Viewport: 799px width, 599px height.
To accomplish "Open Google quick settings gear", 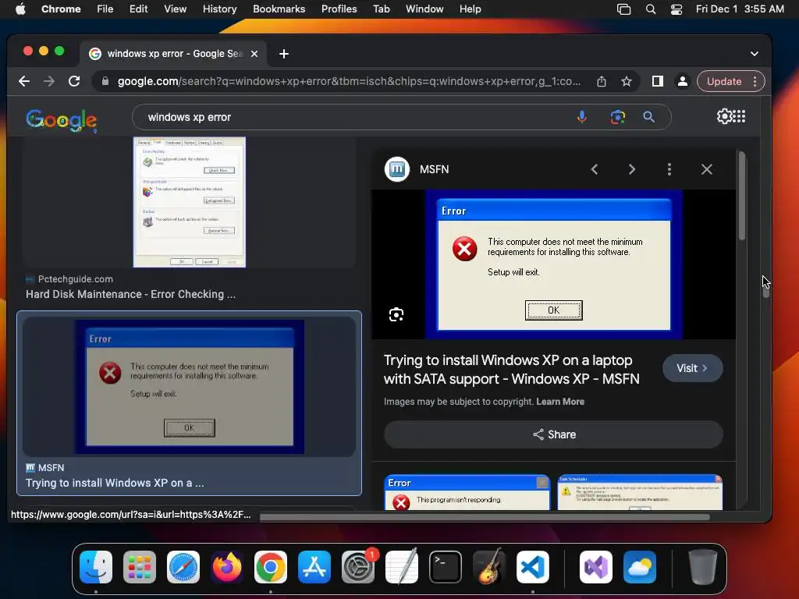I will point(723,117).
